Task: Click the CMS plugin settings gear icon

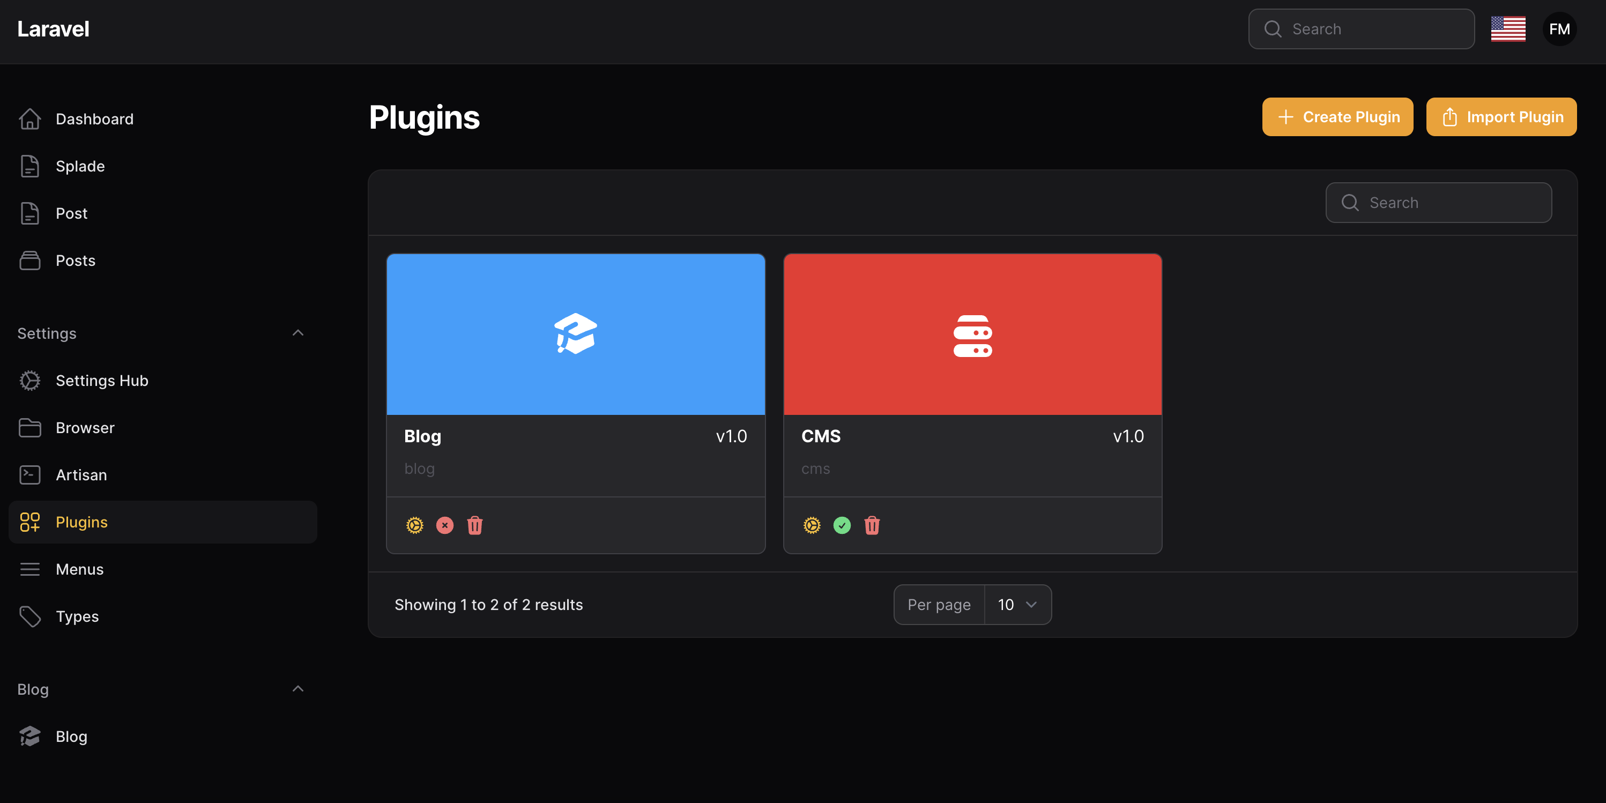Action: coord(812,525)
